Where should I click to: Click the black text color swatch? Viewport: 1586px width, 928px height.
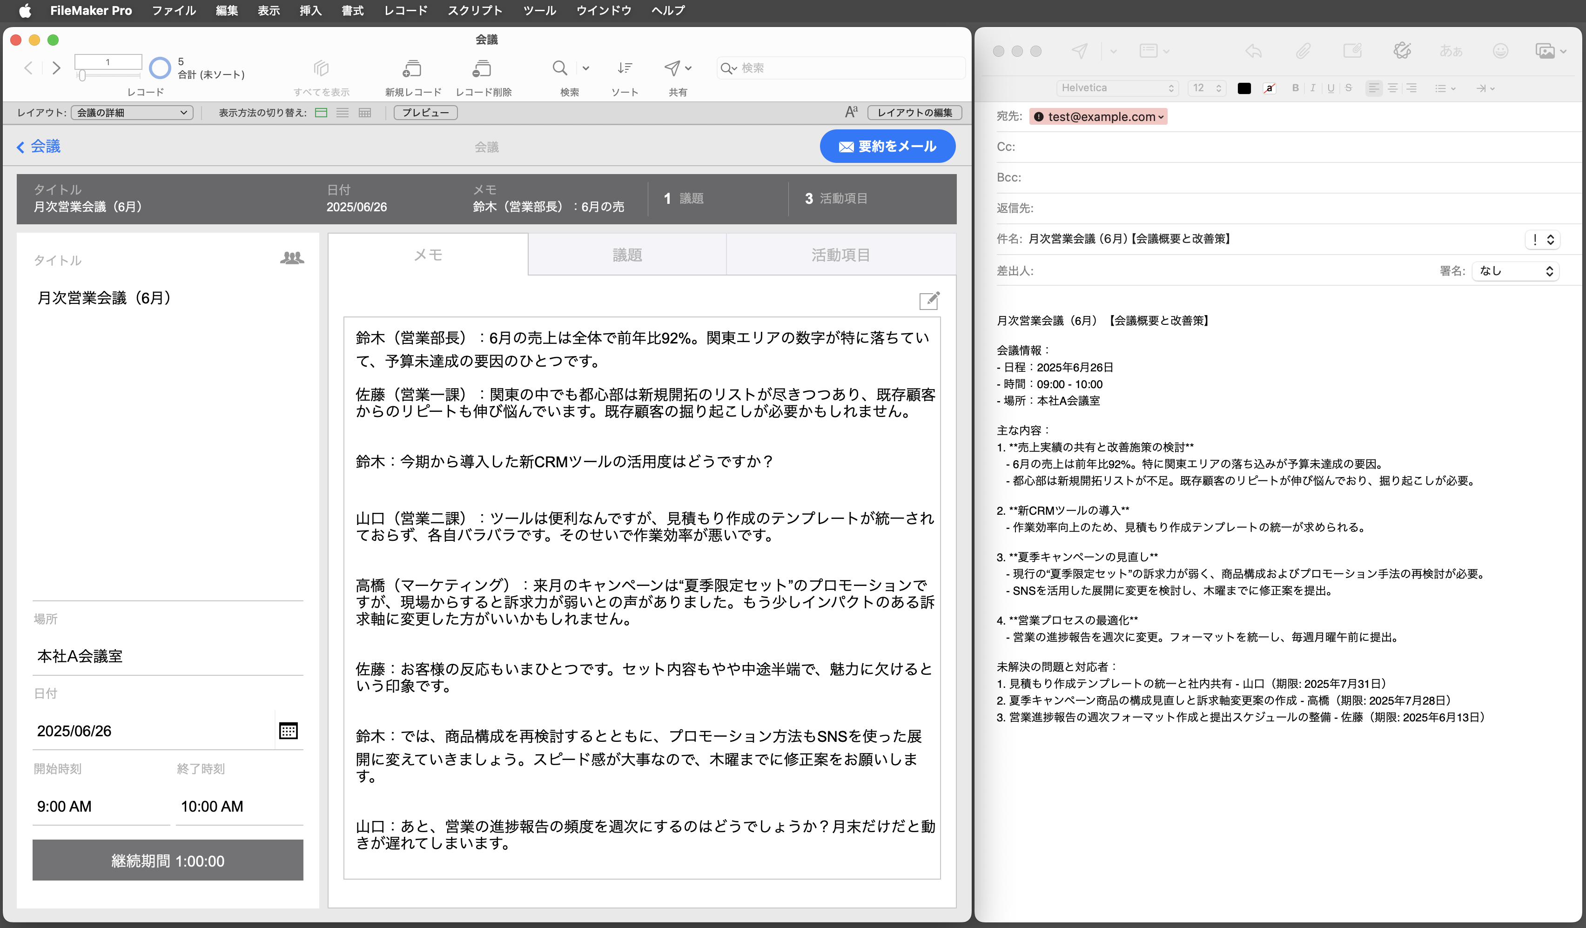pos(1243,88)
